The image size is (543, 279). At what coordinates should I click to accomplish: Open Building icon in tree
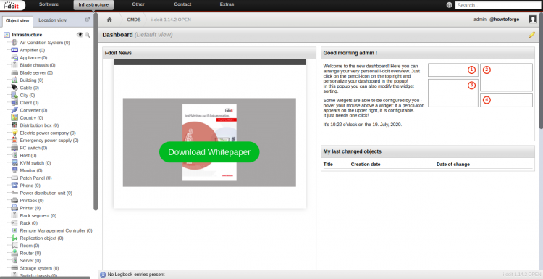pyautogui.click(x=14, y=80)
